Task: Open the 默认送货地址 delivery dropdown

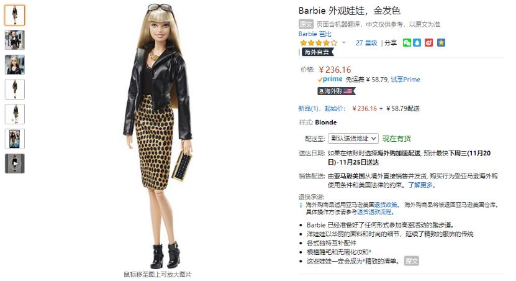Action: pyautogui.click(x=353, y=139)
